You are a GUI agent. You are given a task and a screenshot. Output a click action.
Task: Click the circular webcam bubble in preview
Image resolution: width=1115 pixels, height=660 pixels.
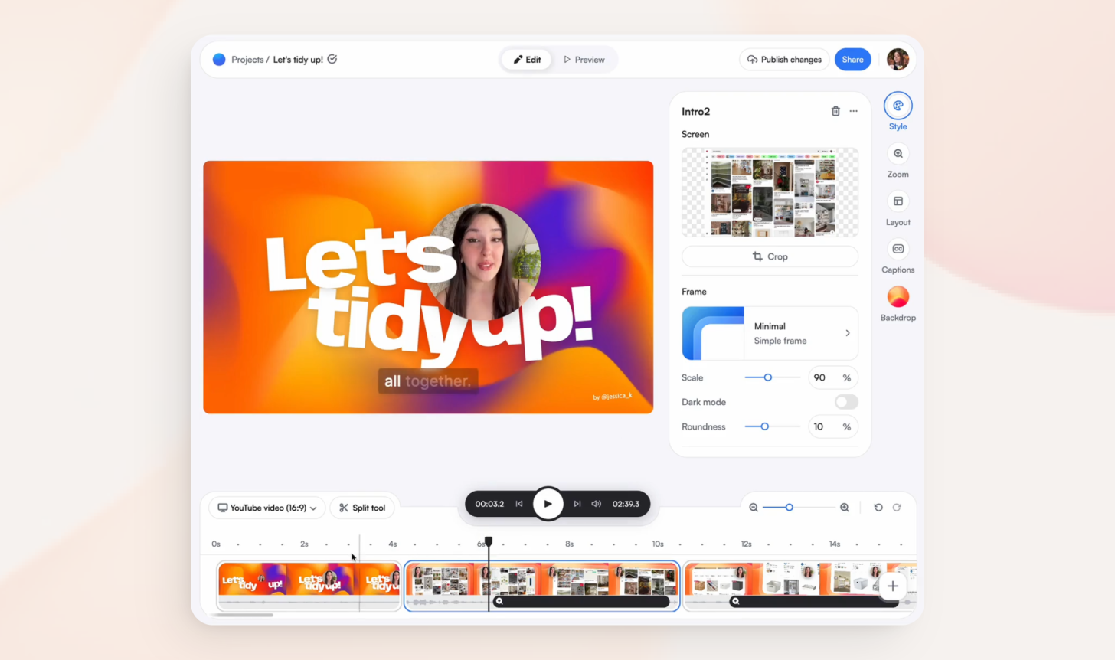(x=483, y=262)
